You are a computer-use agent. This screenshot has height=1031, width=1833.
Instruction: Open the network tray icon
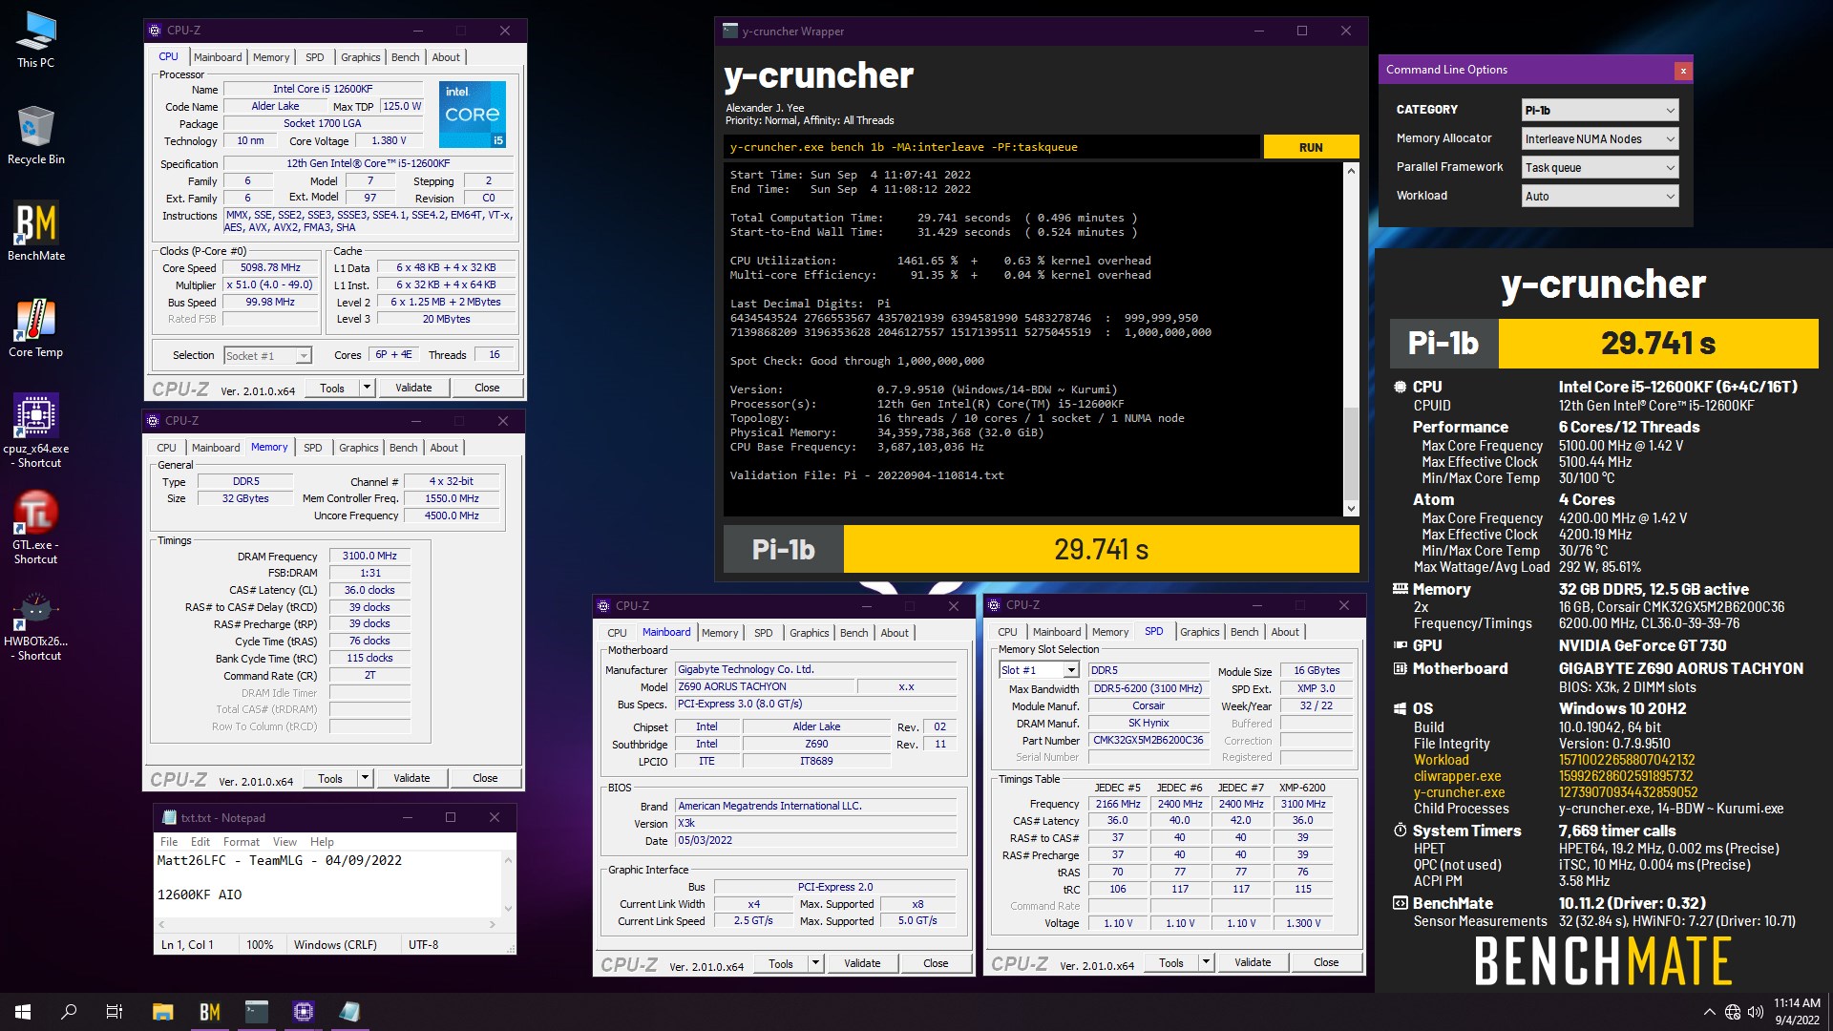[1733, 1012]
